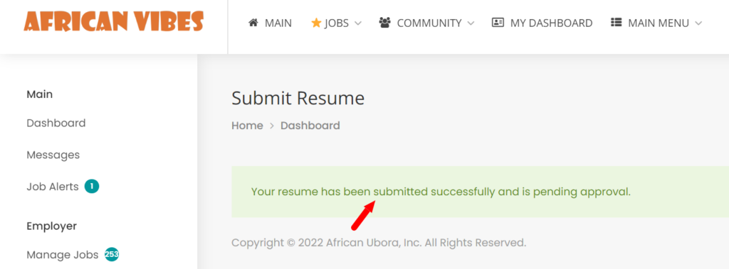Click the home icon beside MAIN
The width and height of the screenshot is (729, 269).
253,23
